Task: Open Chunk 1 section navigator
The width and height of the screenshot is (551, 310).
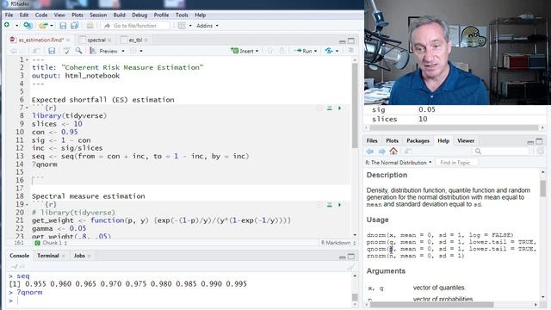Action: click(51, 243)
